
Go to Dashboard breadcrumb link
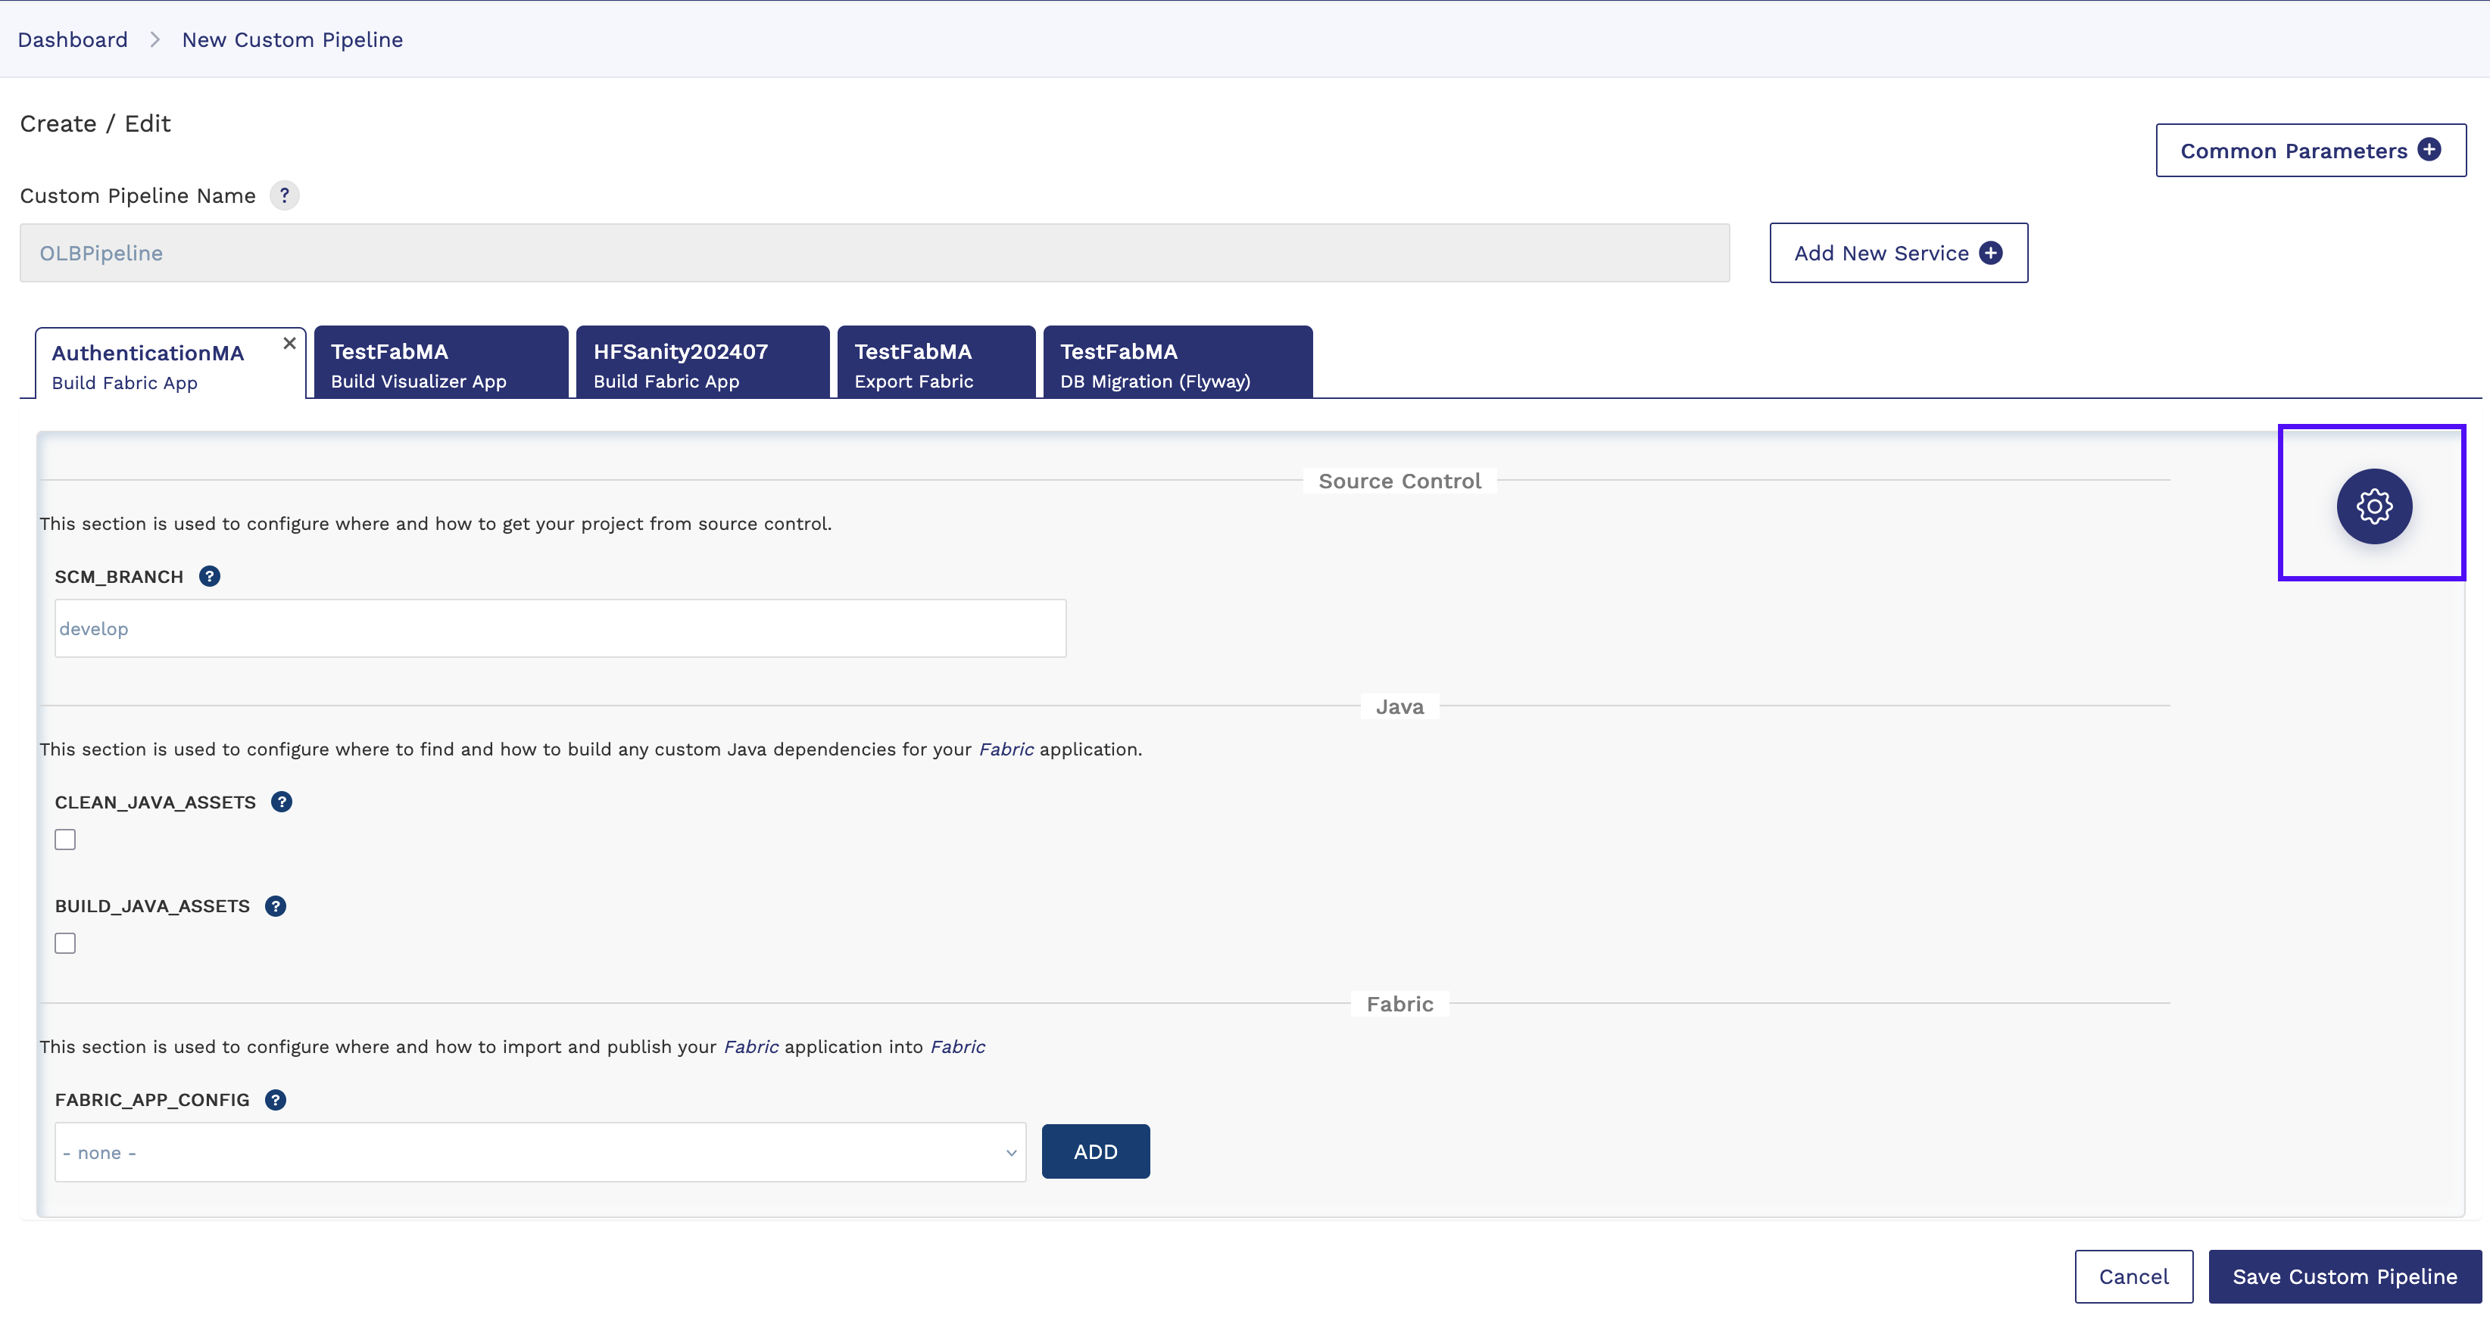coord(73,39)
